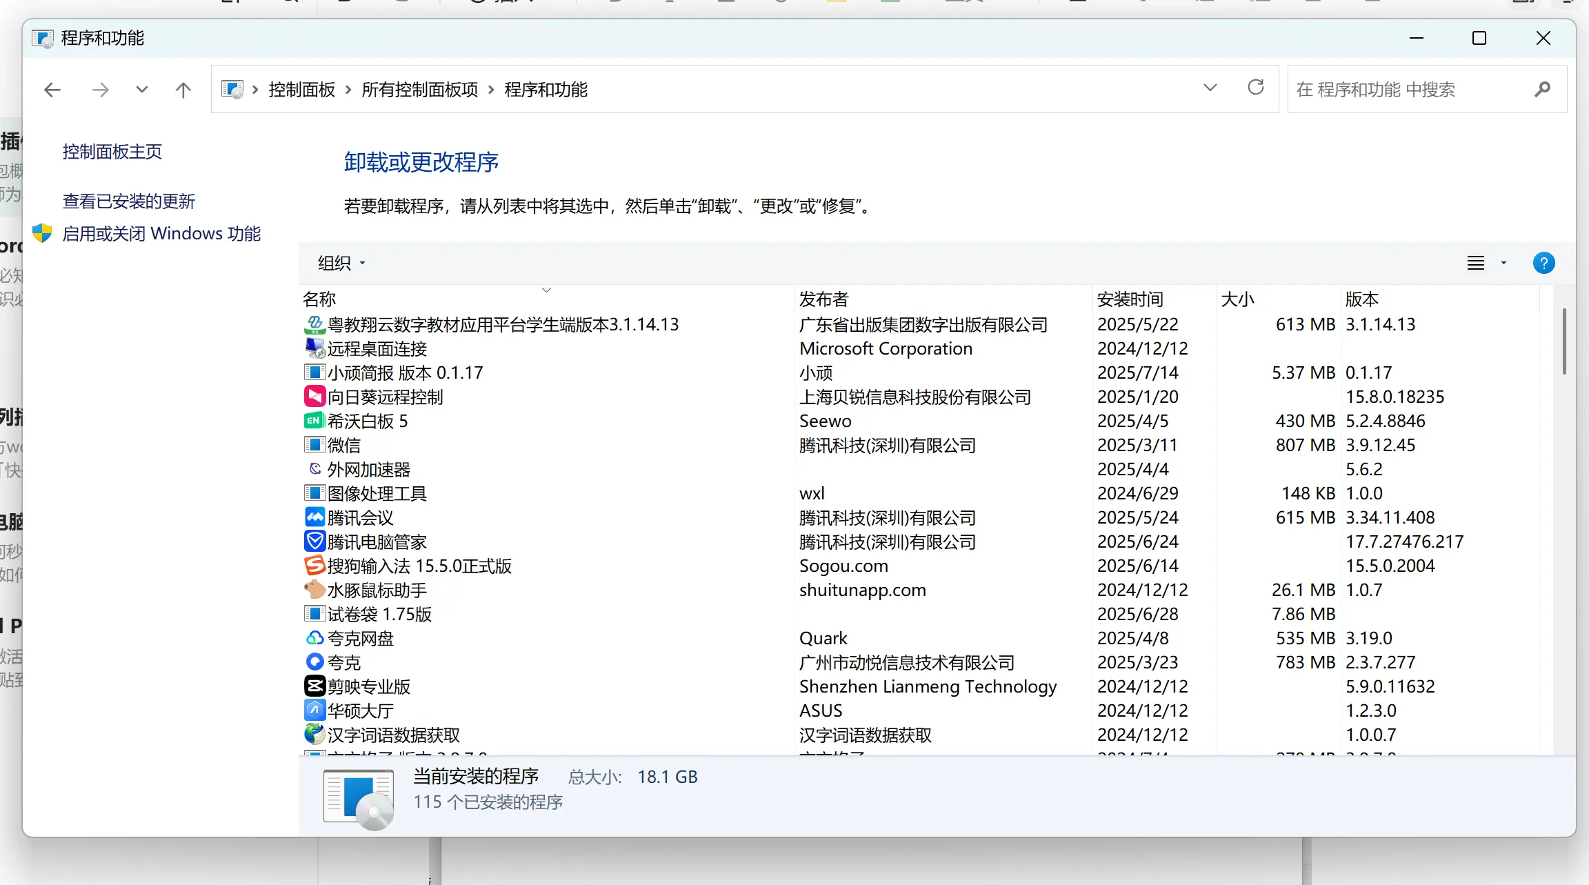Click the 向日葵远程控制 app icon
The image size is (1589, 885).
(x=314, y=397)
